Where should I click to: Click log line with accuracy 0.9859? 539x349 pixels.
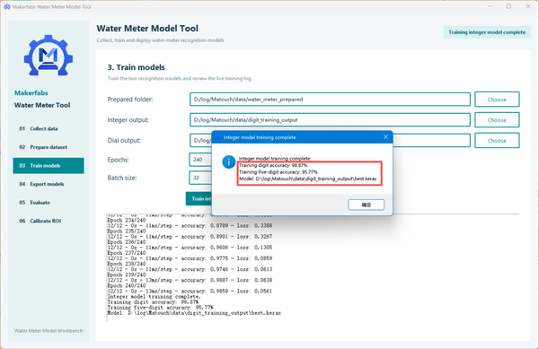[190, 292]
